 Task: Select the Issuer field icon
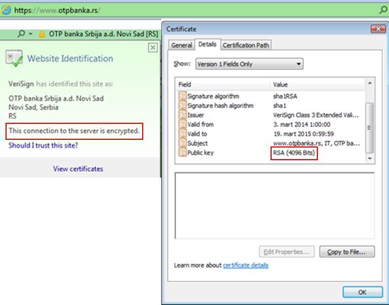click(x=182, y=115)
